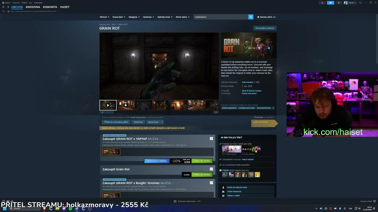Open the Přátelé menu
The height and width of the screenshot is (212, 378).
(x=24, y=3)
